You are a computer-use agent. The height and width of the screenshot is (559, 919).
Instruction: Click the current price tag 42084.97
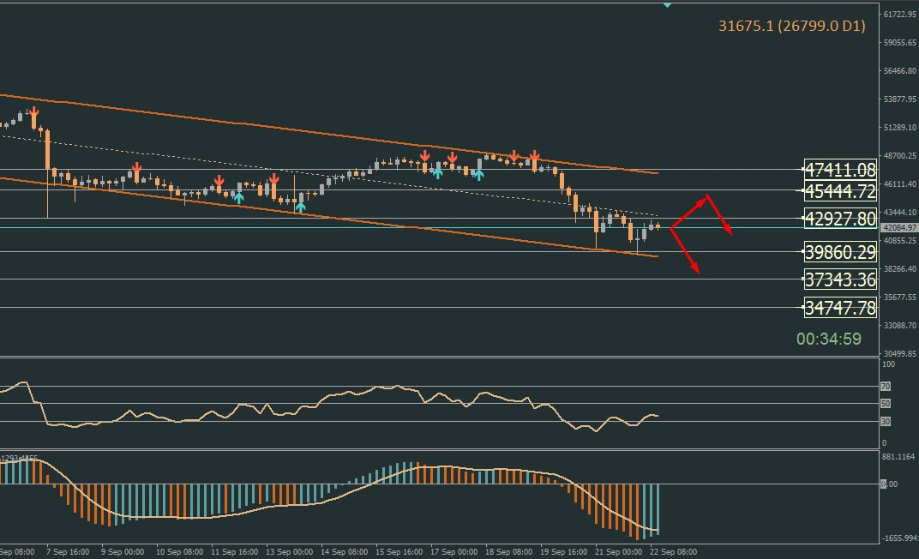pyautogui.click(x=899, y=227)
